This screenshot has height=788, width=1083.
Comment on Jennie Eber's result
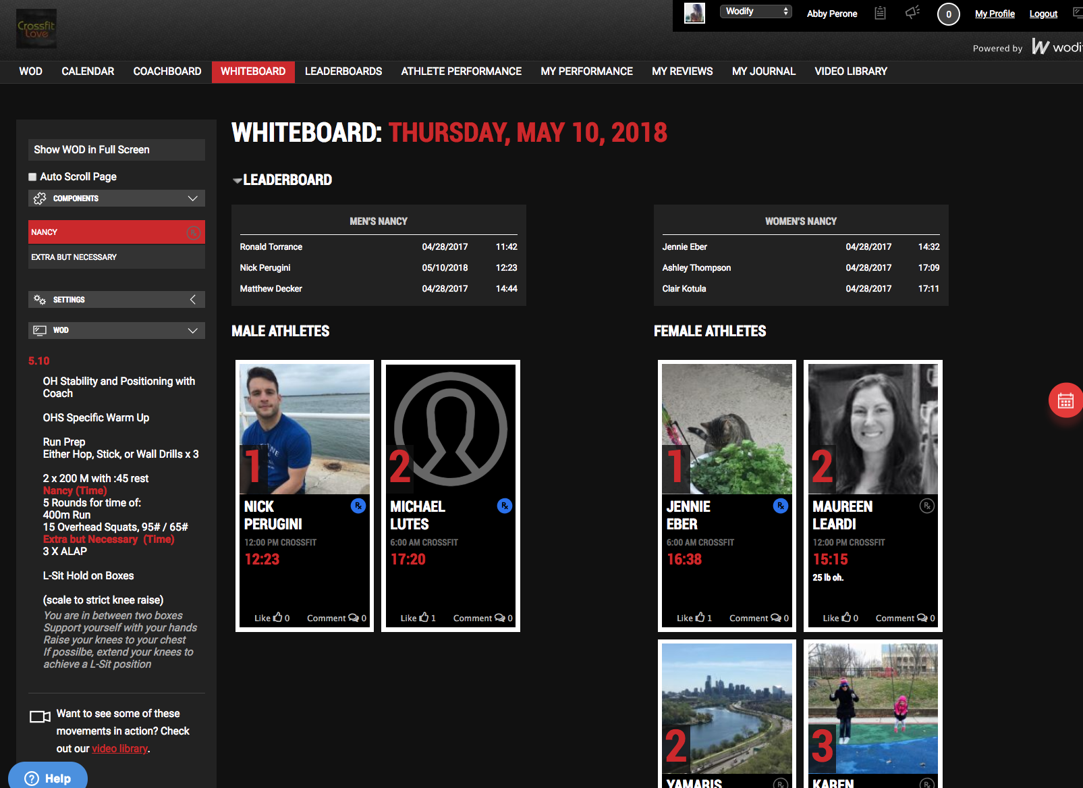click(x=759, y=618)
